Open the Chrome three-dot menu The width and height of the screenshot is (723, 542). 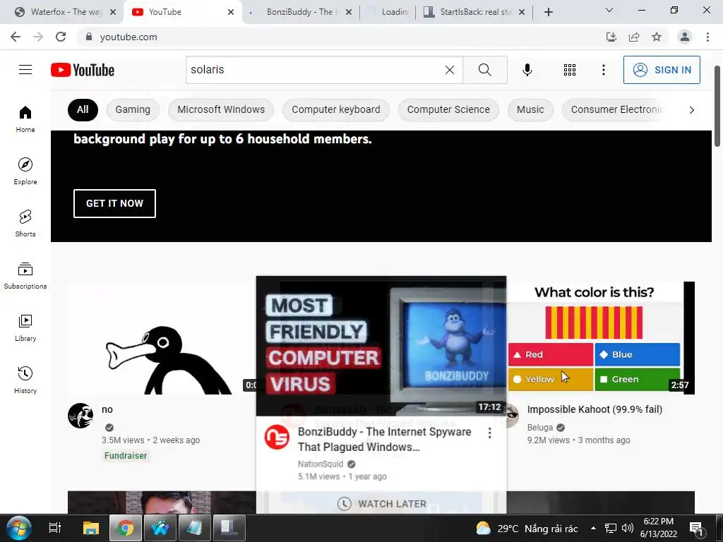coord(707,37)
